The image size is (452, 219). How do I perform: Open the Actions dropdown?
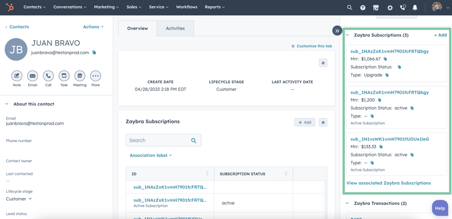93,27
